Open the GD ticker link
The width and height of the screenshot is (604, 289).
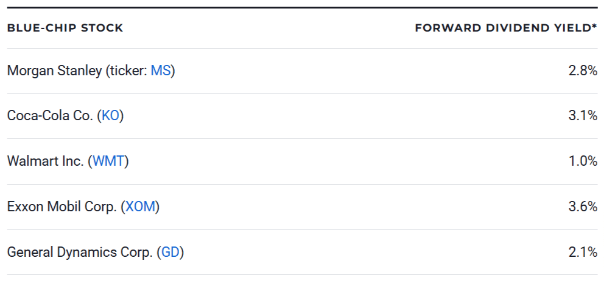point(170,252)
